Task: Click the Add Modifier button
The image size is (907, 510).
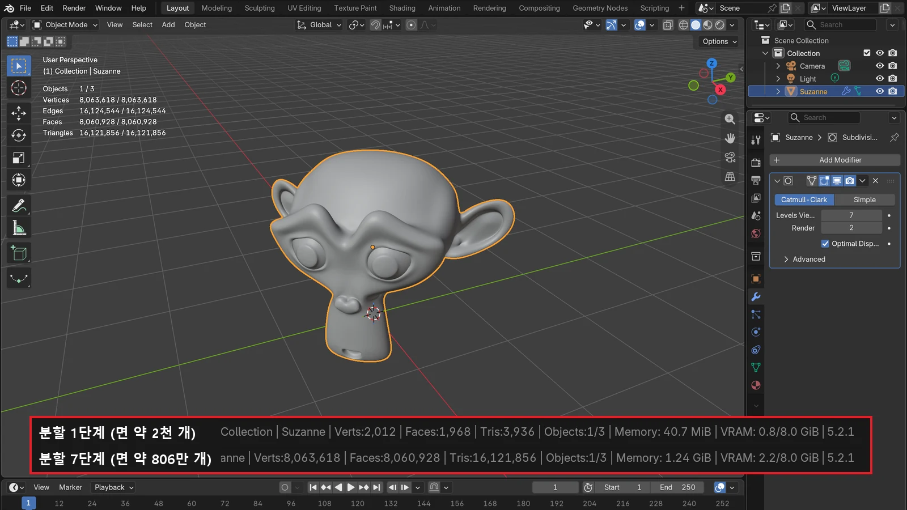Action: 834,160
